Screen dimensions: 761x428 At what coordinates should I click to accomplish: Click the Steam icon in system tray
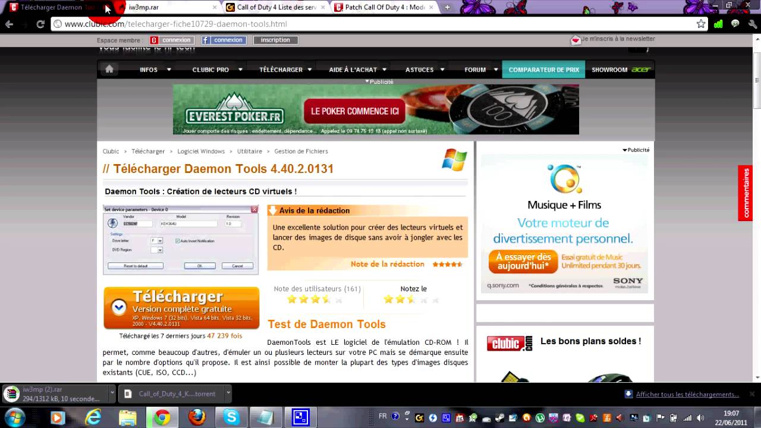[x=499, y=418]
